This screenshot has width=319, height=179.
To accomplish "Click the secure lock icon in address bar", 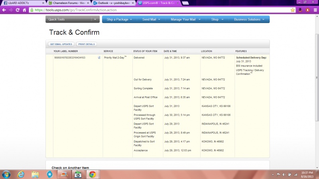I will tap(32, 10).
